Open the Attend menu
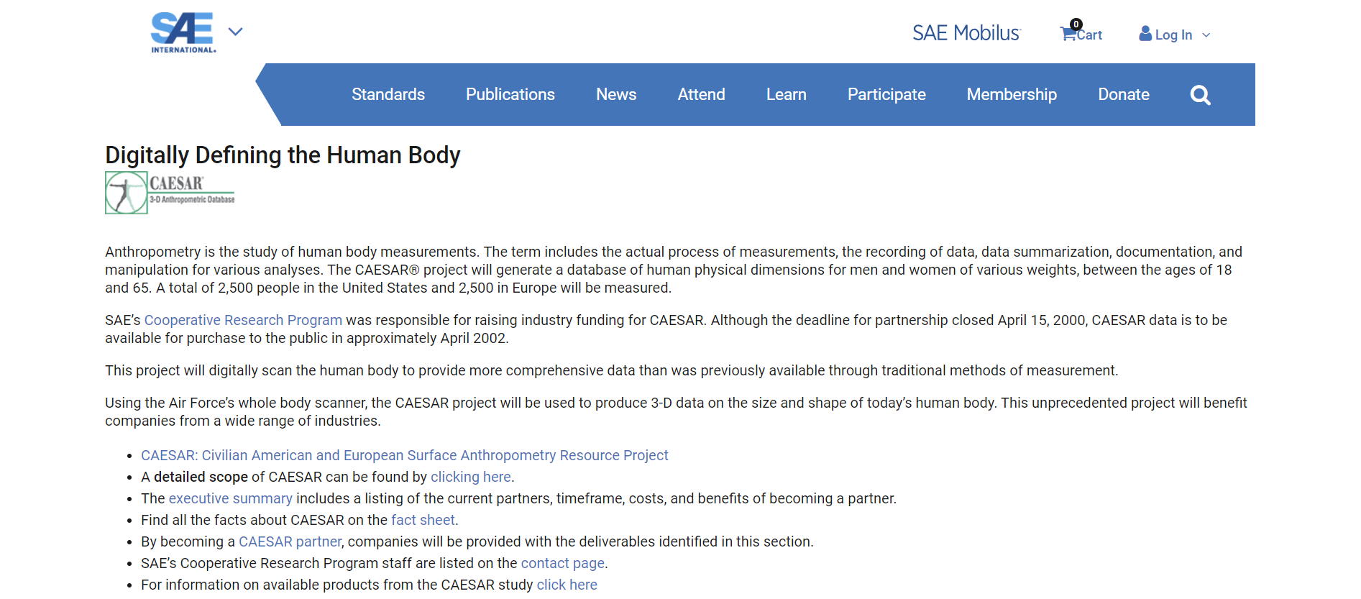This screenshot has height=599, width=1361. click(x=702, y=94)
